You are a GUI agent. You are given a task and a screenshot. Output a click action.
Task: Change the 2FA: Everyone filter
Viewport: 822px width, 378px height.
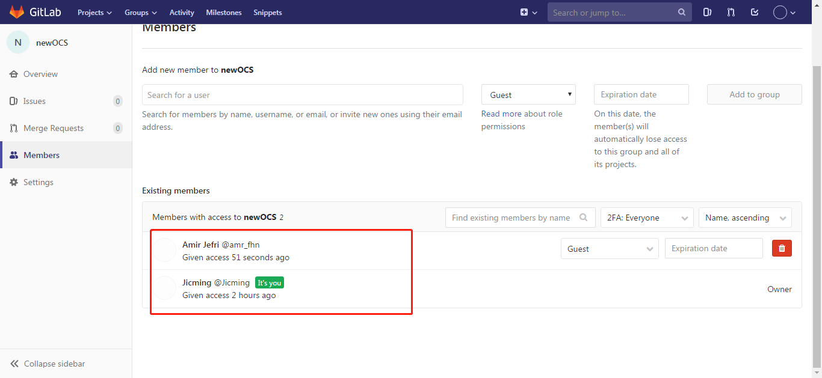coord(647,218)
